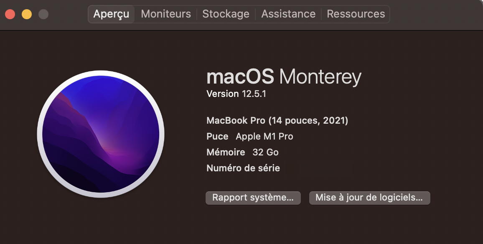Viewport: 483px width, 244px height.
Task: Switch to the Aperçu tab
Action: 111,14
